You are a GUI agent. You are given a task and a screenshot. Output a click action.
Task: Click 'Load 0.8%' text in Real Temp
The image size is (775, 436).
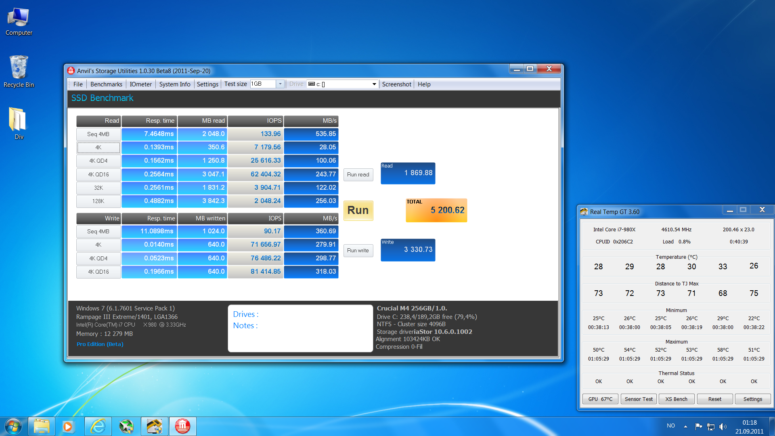click(x=676, y=241)
